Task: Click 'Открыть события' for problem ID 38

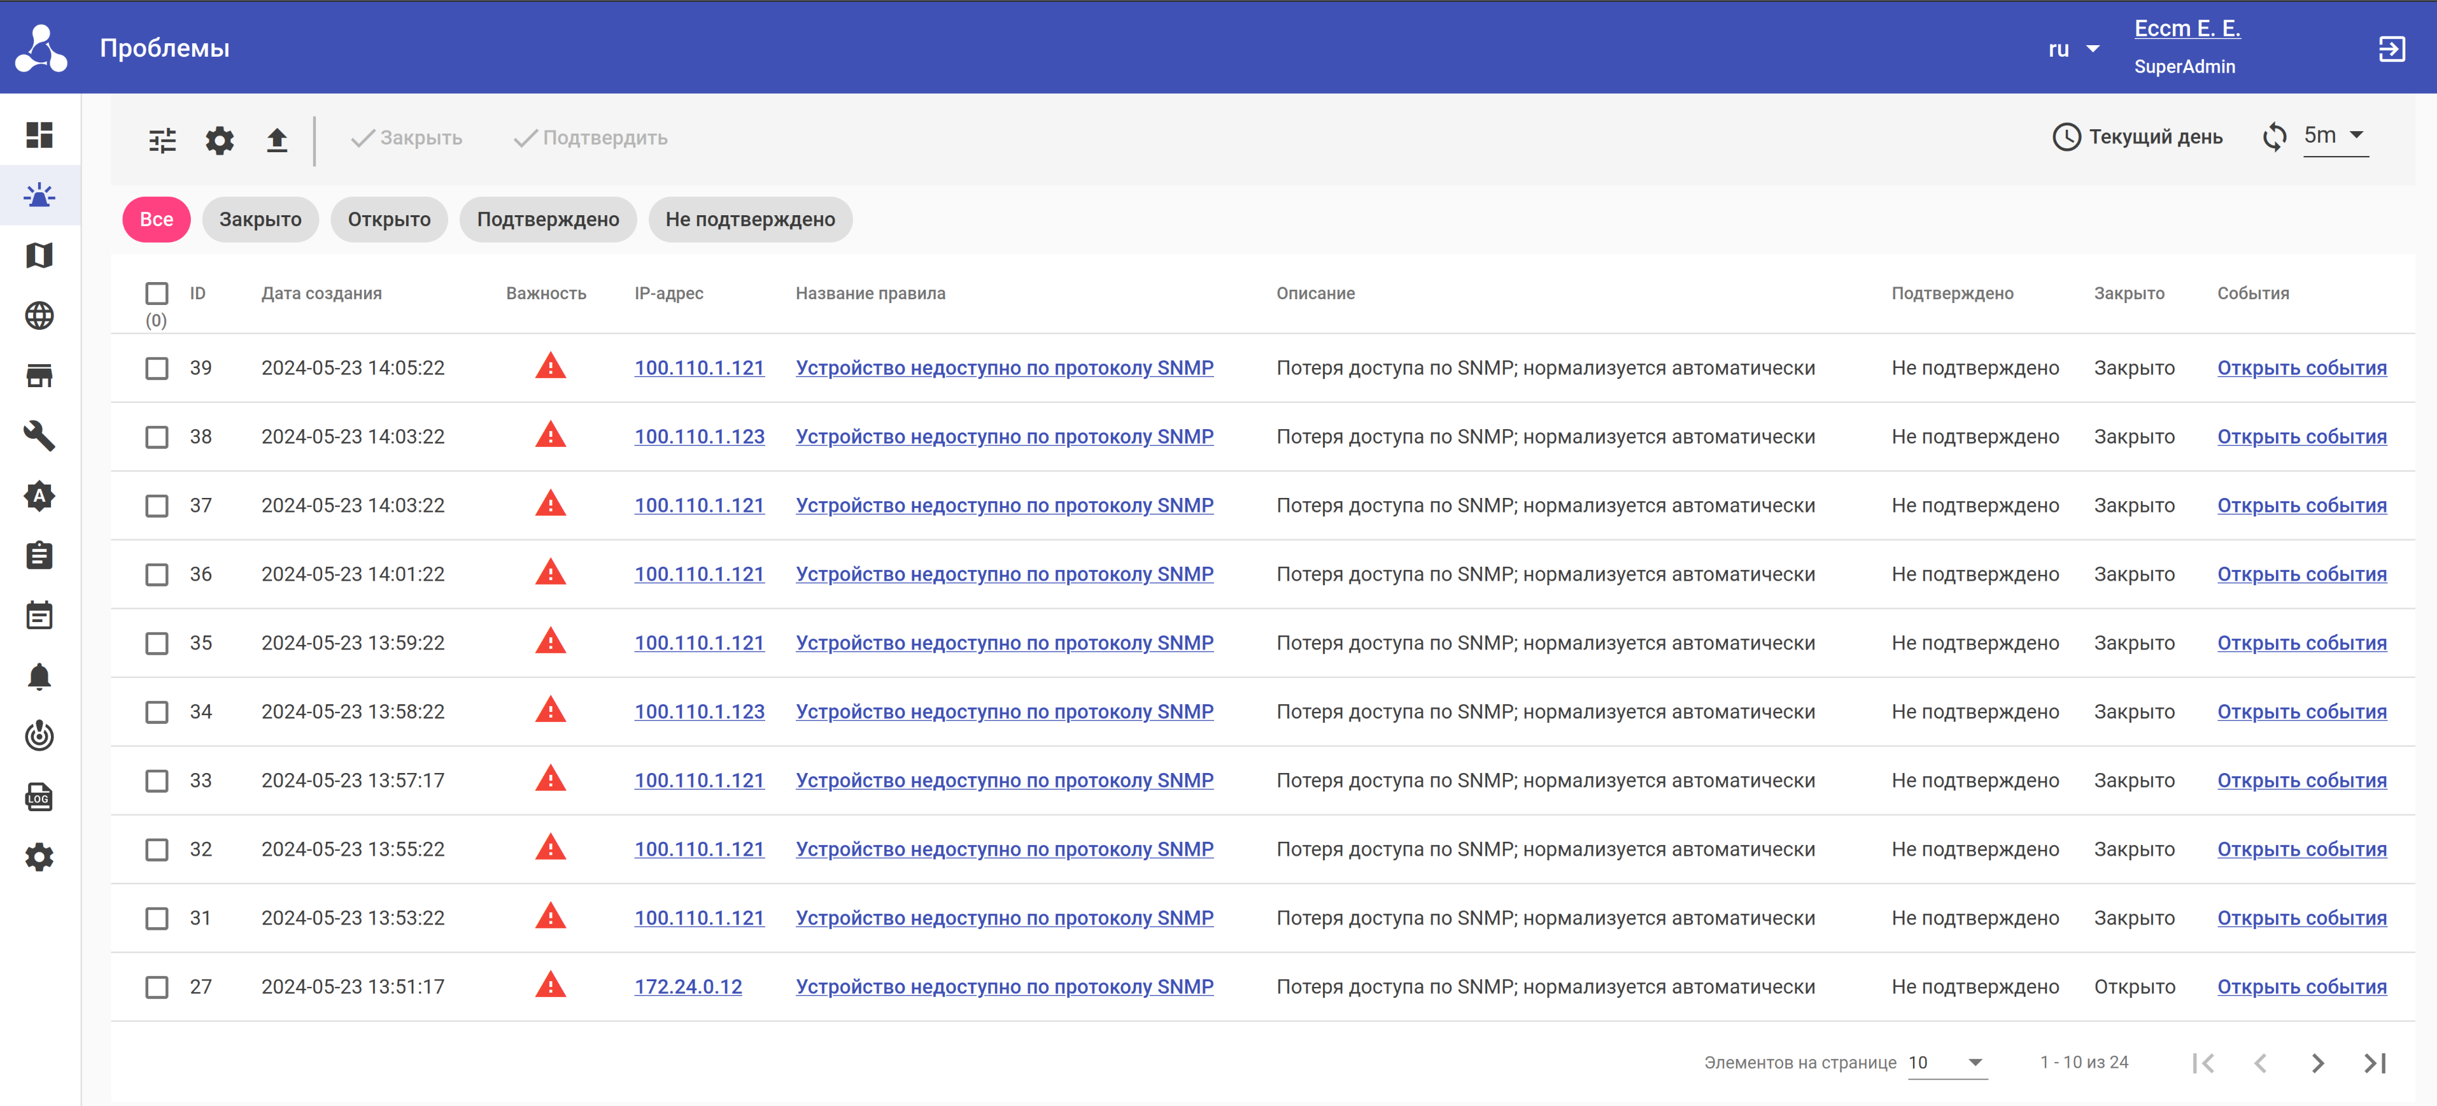Action: coord(2301,437)
